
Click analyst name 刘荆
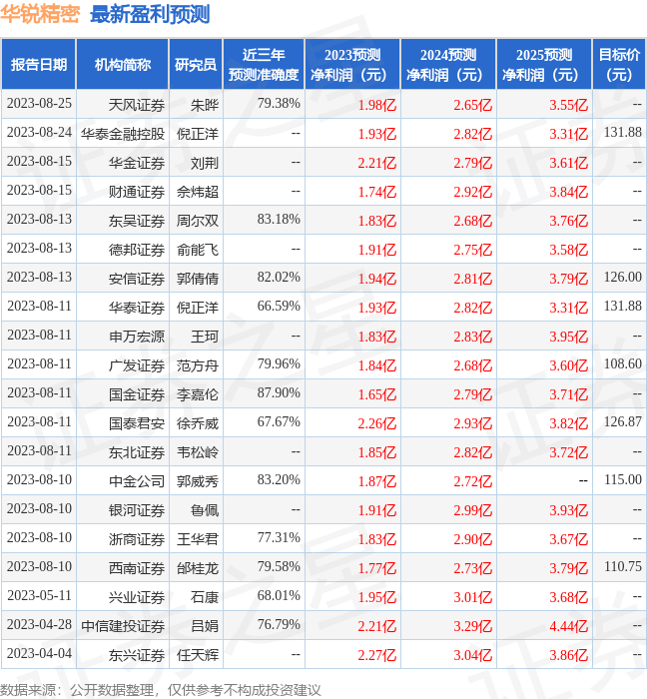205,163
